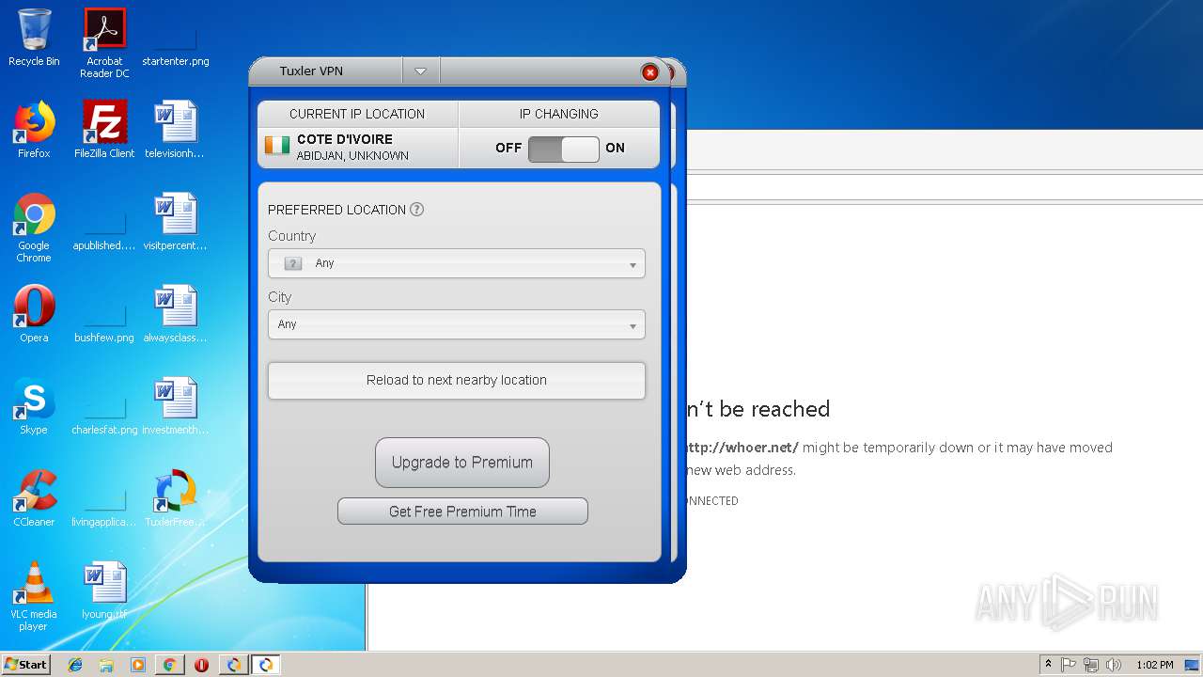Open Internet Explorer from the taskbar
This screenshot has width=1203, height=677.
[x=75, y=665]
